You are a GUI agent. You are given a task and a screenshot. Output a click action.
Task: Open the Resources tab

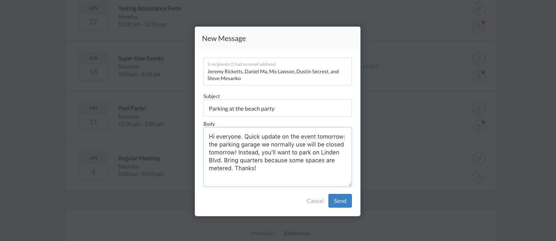[x=297, y=233]
